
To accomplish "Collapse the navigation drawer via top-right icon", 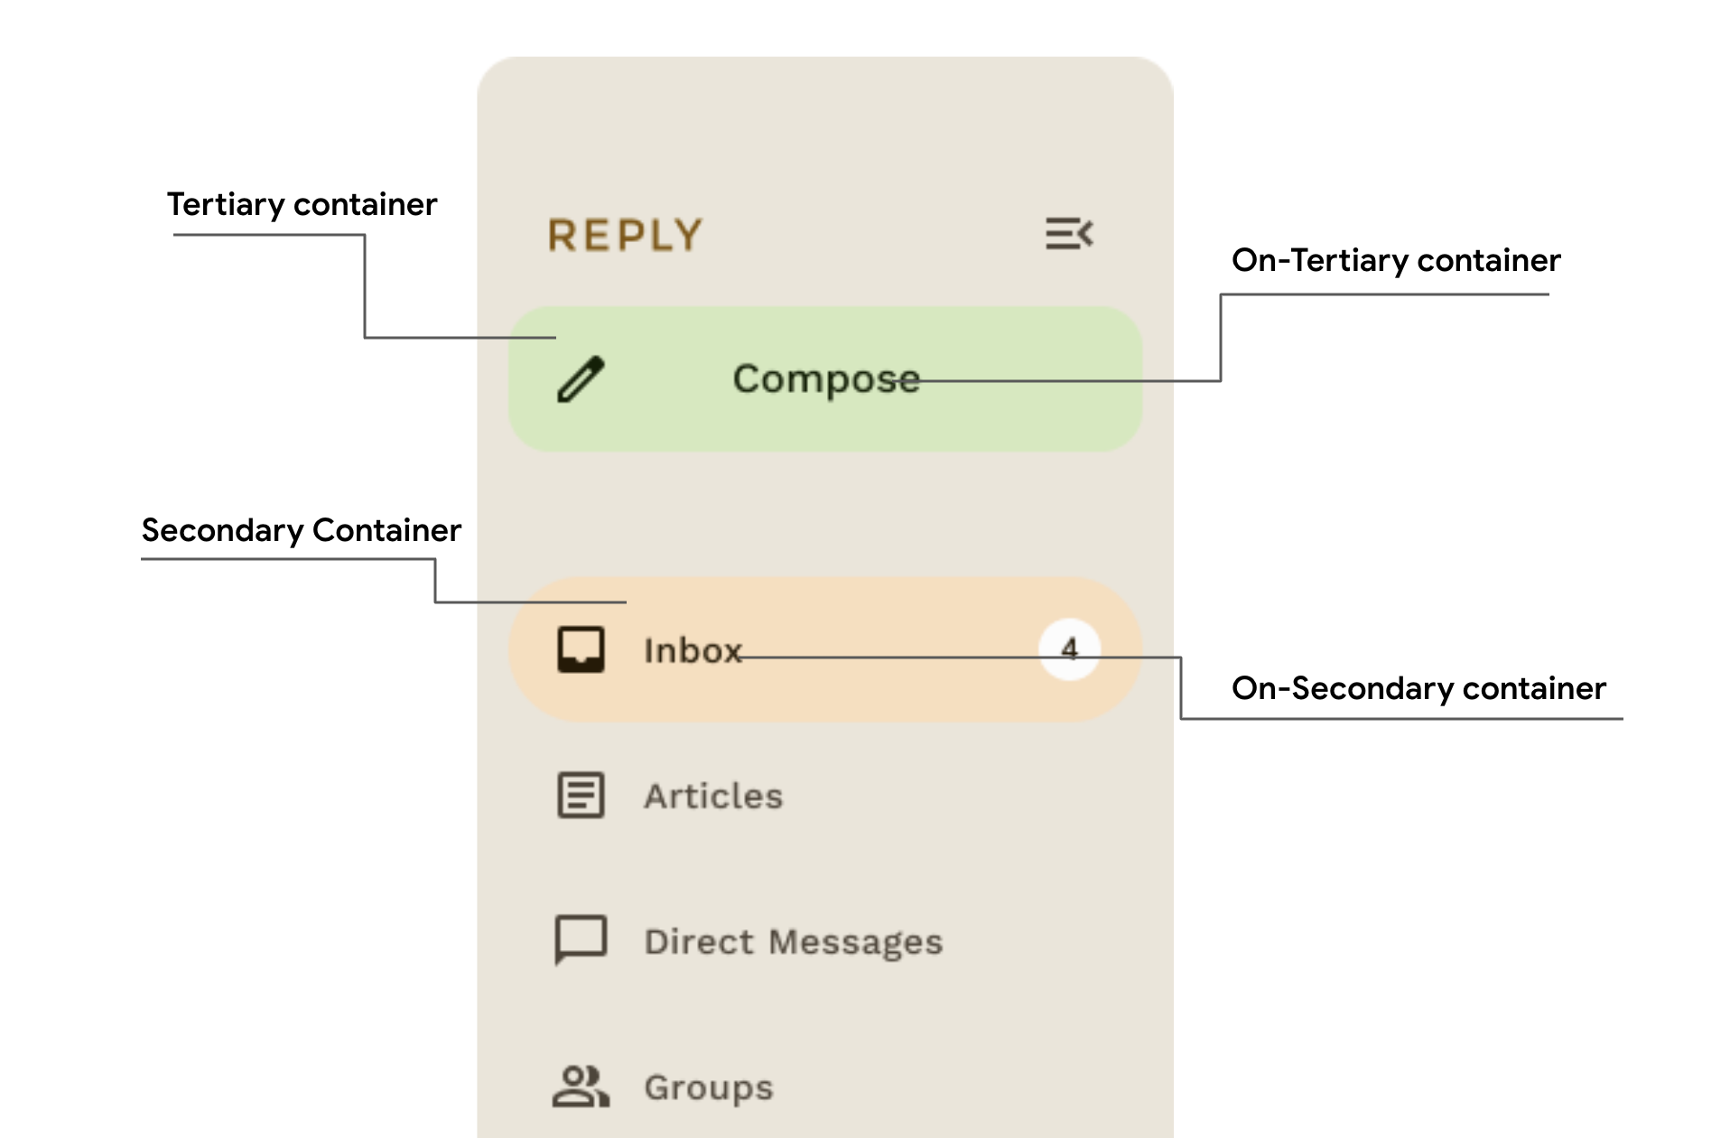I will (x=1070, y=234).
